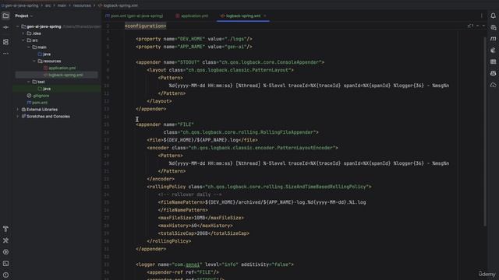Open the Problems tool window
The image size is (499, 280).
point(5,275)
